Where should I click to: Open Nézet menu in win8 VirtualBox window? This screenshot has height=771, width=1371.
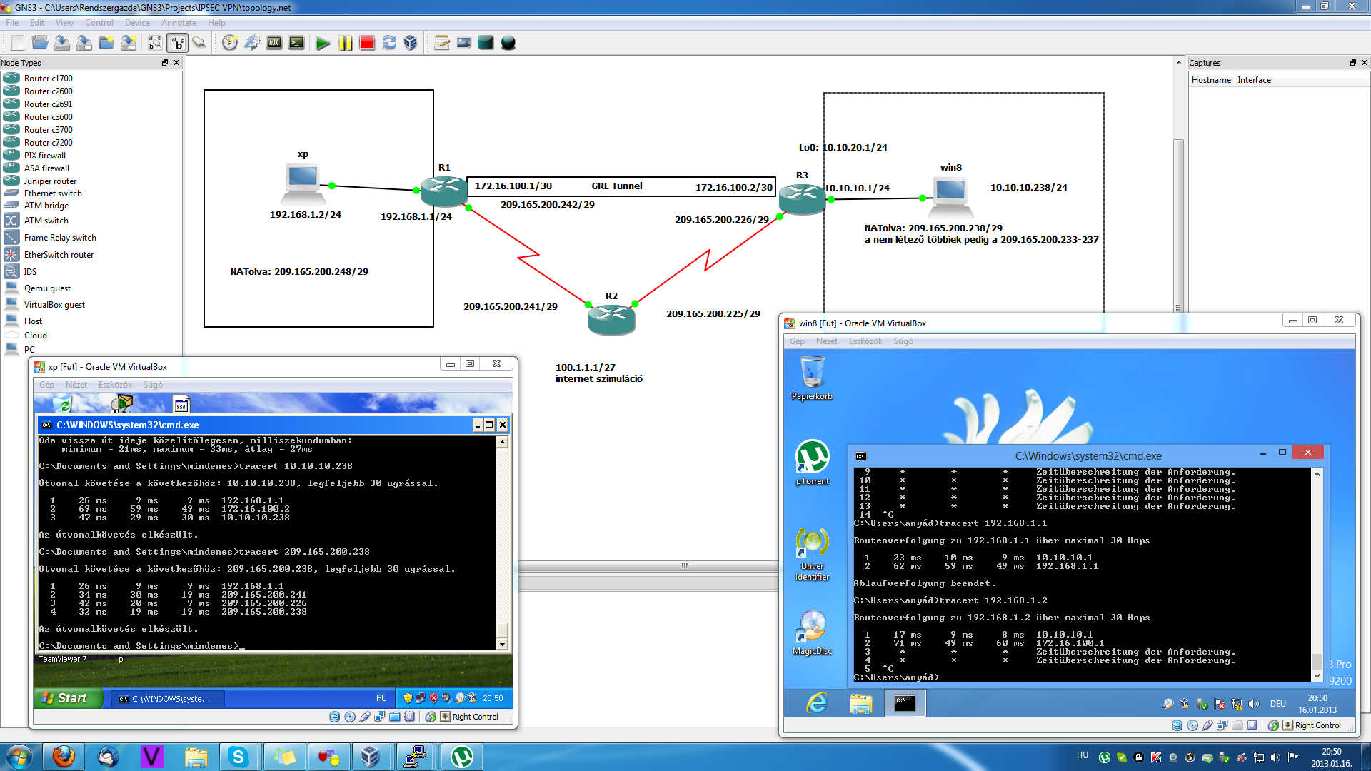coord(827,341)
